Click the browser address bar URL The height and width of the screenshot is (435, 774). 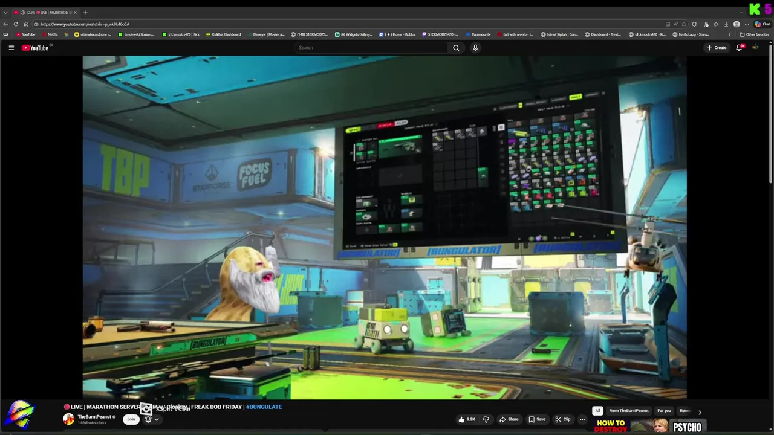(x=85, y=24)
